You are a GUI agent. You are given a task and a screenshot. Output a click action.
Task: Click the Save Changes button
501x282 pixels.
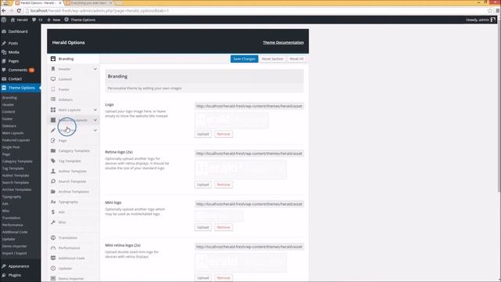coord(244,59)
